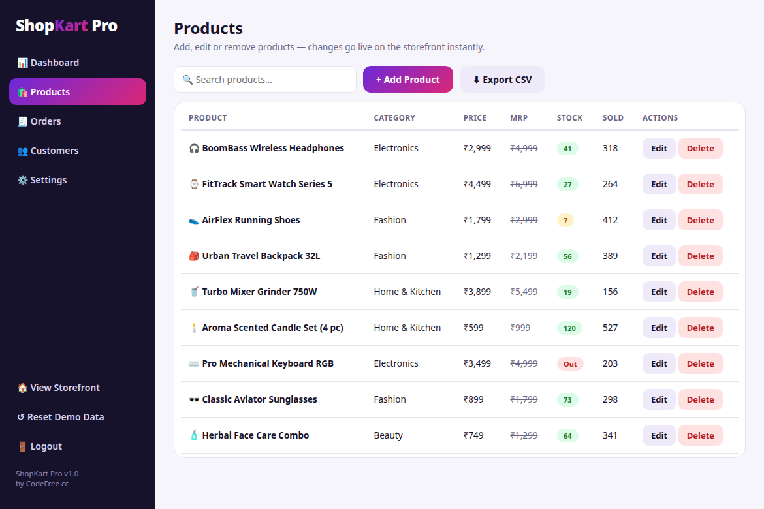764x509 pixels.
Task: Edit Herbal Face Care Combo
Action: [x=659, y=435]
